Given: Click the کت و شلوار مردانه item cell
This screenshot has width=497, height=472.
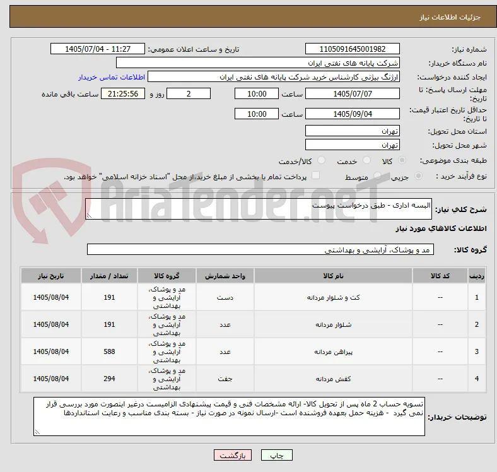Looking at the screenshot, I should [333, 298].
